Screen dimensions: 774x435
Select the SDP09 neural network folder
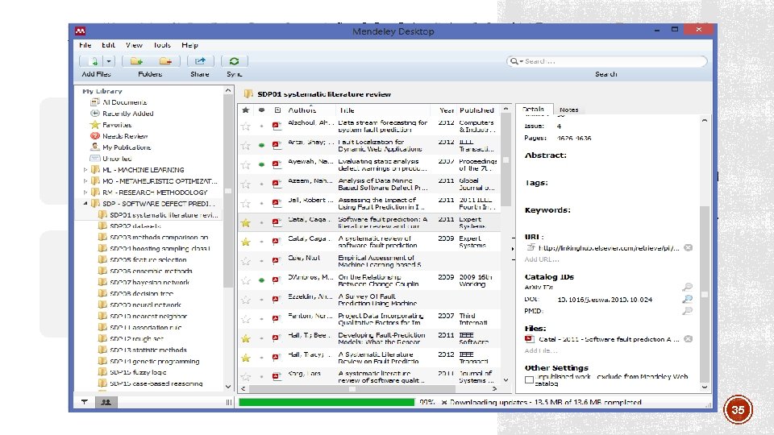click(x=145, y=304)
